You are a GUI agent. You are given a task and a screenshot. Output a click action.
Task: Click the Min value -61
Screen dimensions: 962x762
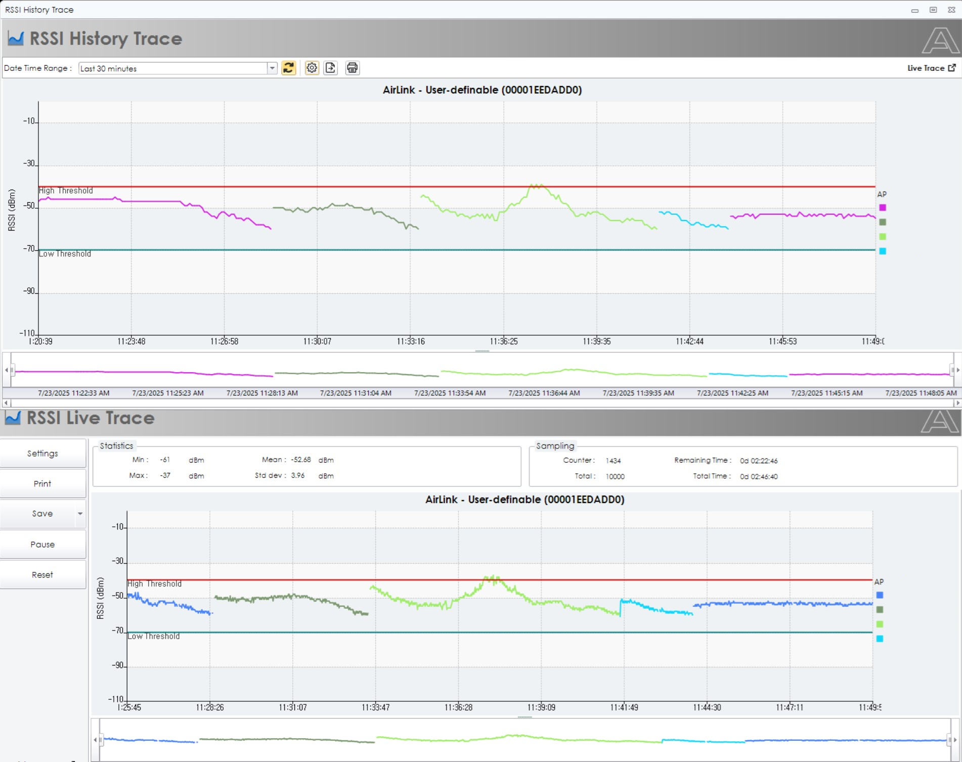(x=165, y=460)
